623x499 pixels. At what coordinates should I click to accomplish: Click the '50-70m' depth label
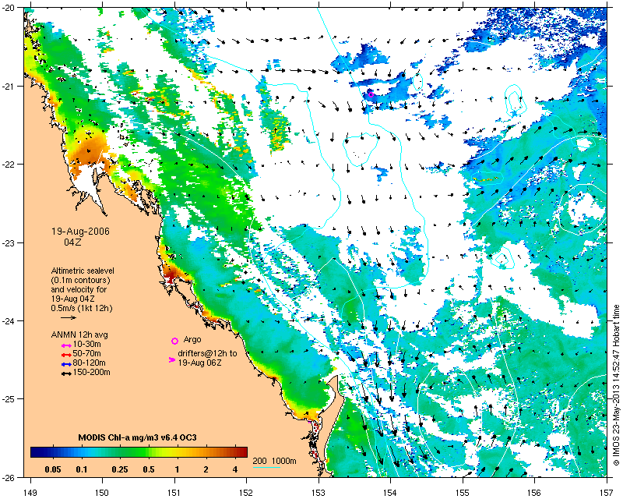click(86, 353)
